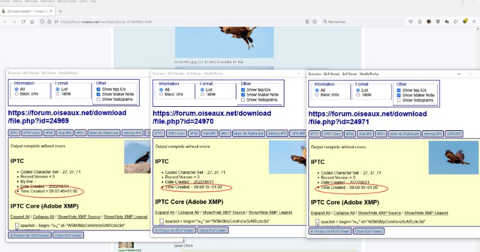Screen dimensions: 480x252
Task: Open the Fichier menu
Action: pyautogui.click(x=5, y=1)
